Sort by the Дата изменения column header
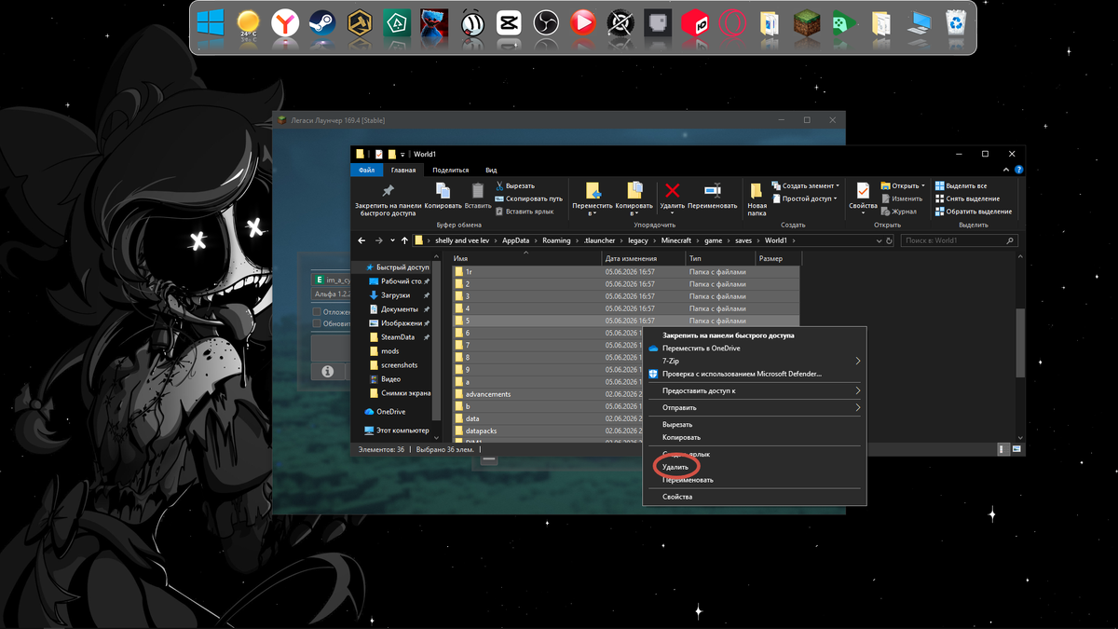1118x629 pixels. [x=643, y=257]
